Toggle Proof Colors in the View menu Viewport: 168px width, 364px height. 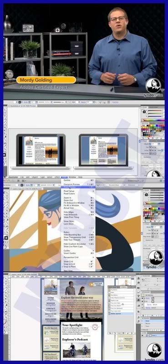coord(78,194)
